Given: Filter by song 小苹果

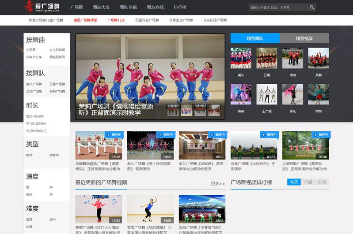Looking at the screenshot, I should (31, 50).
